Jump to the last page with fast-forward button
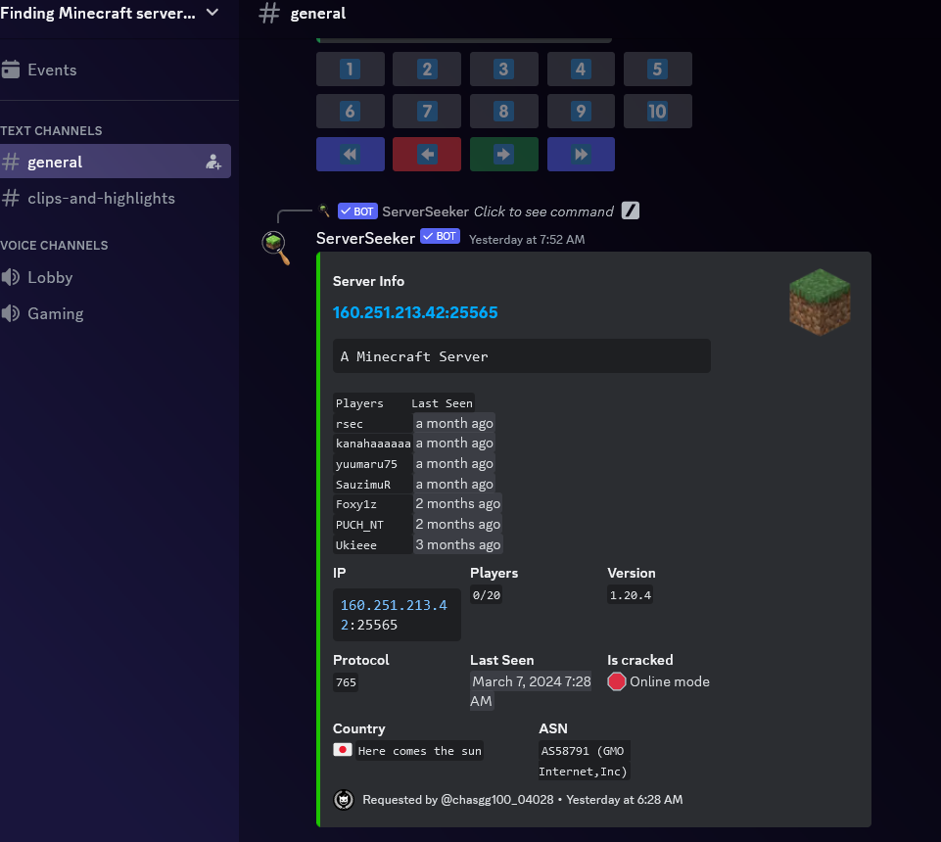Viewport: 941px width, 842px height. coord(581,155)
